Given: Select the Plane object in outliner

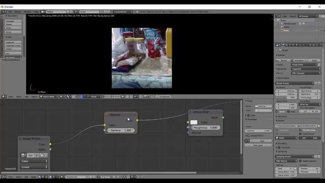Looking at the screenshot, I should 286,30.
